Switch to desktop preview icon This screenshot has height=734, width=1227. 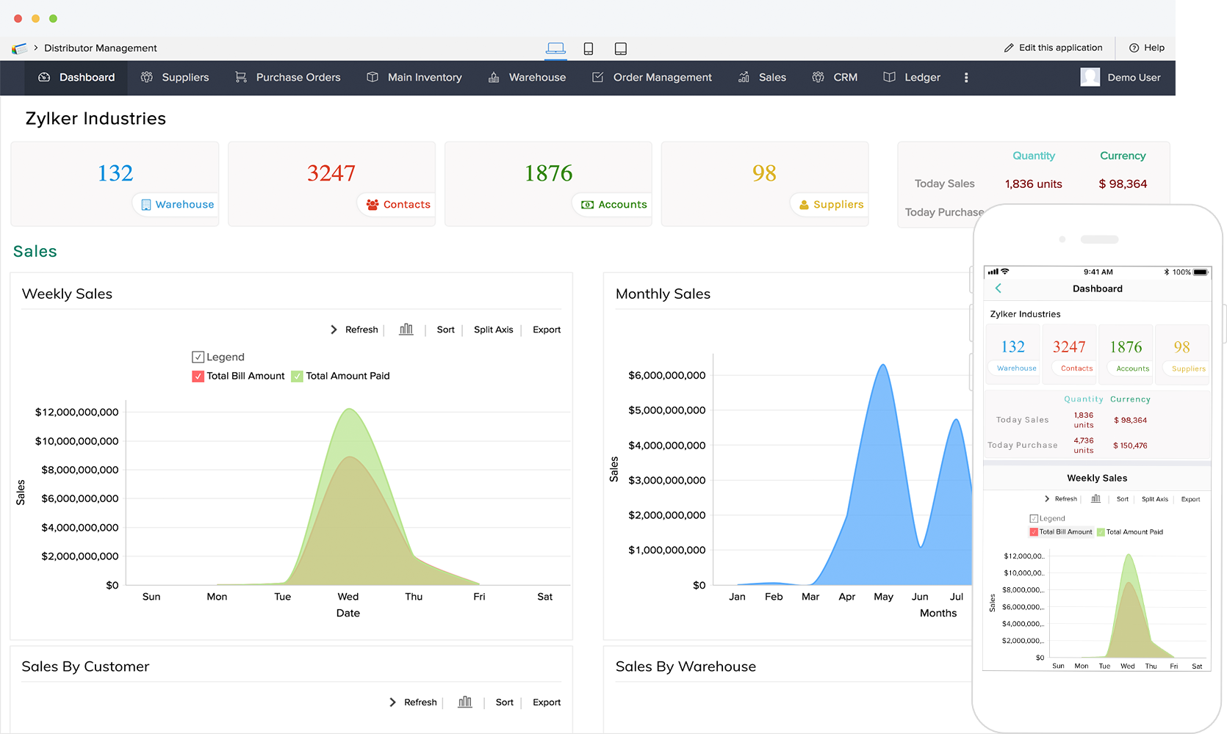(555, 48)
